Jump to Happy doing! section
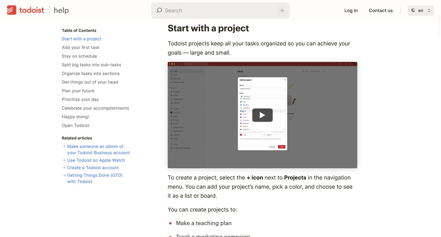The image size is (441, 237). coord(75,117)
